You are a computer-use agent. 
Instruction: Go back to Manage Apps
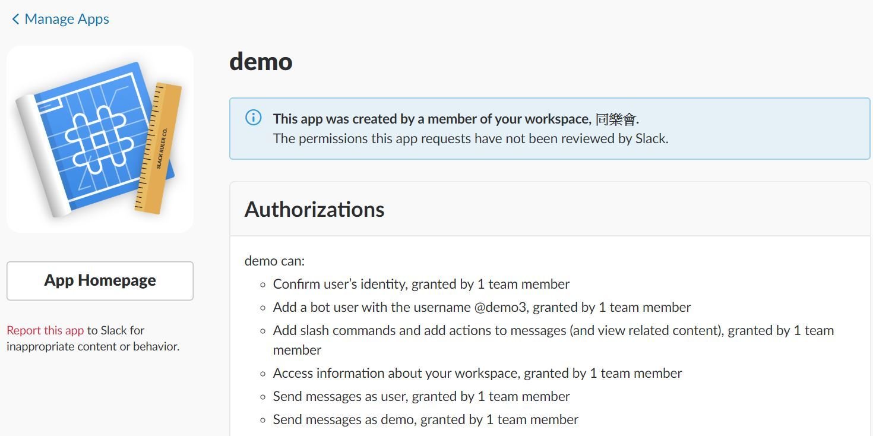coord(60,19)
